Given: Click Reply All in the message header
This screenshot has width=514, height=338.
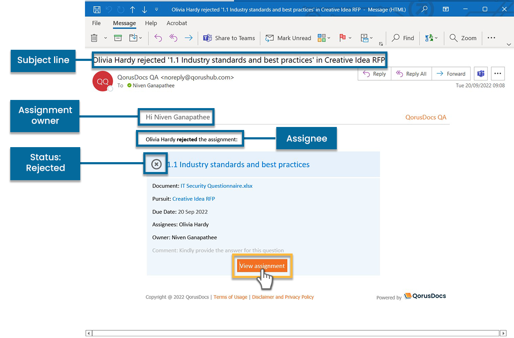Looking at the screenshot, I should (x=411, y=74).
